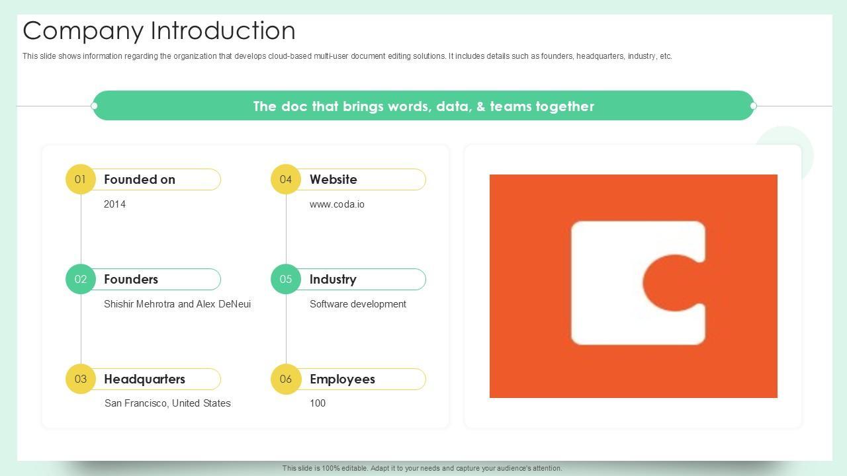Click the '100% editable' footer note

[422, 468]
